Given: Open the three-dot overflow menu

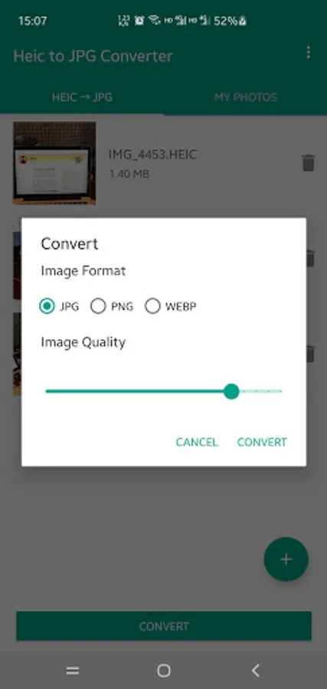Looking at the screenshot, I should click(308, 52).
